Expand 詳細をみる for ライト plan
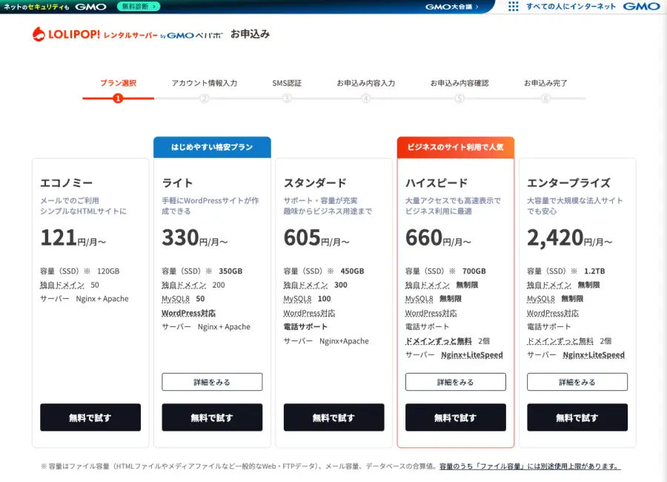 coord(212,382)
